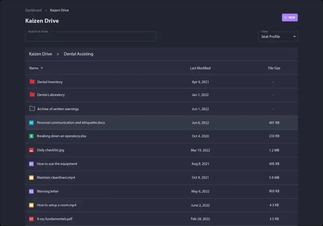Viewport: 323px width, 226px height.
Task: Click the Last Modified column header
Action: tap(200, 68)
